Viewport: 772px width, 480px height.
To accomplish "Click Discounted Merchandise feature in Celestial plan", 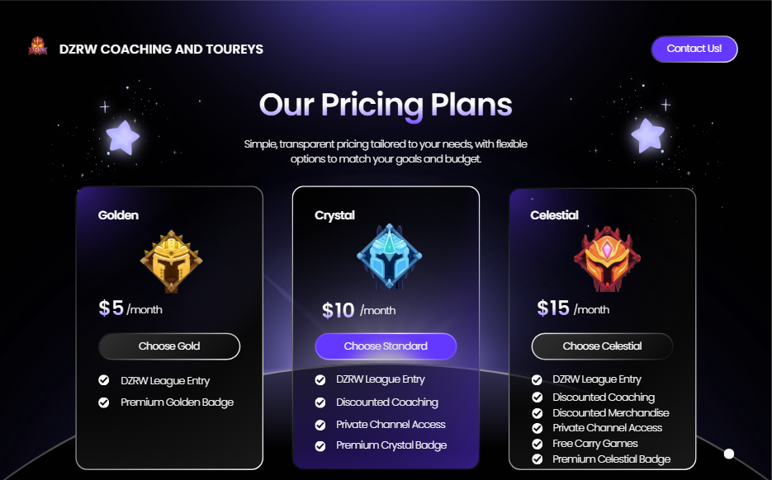I will click(x=611, y=413).
